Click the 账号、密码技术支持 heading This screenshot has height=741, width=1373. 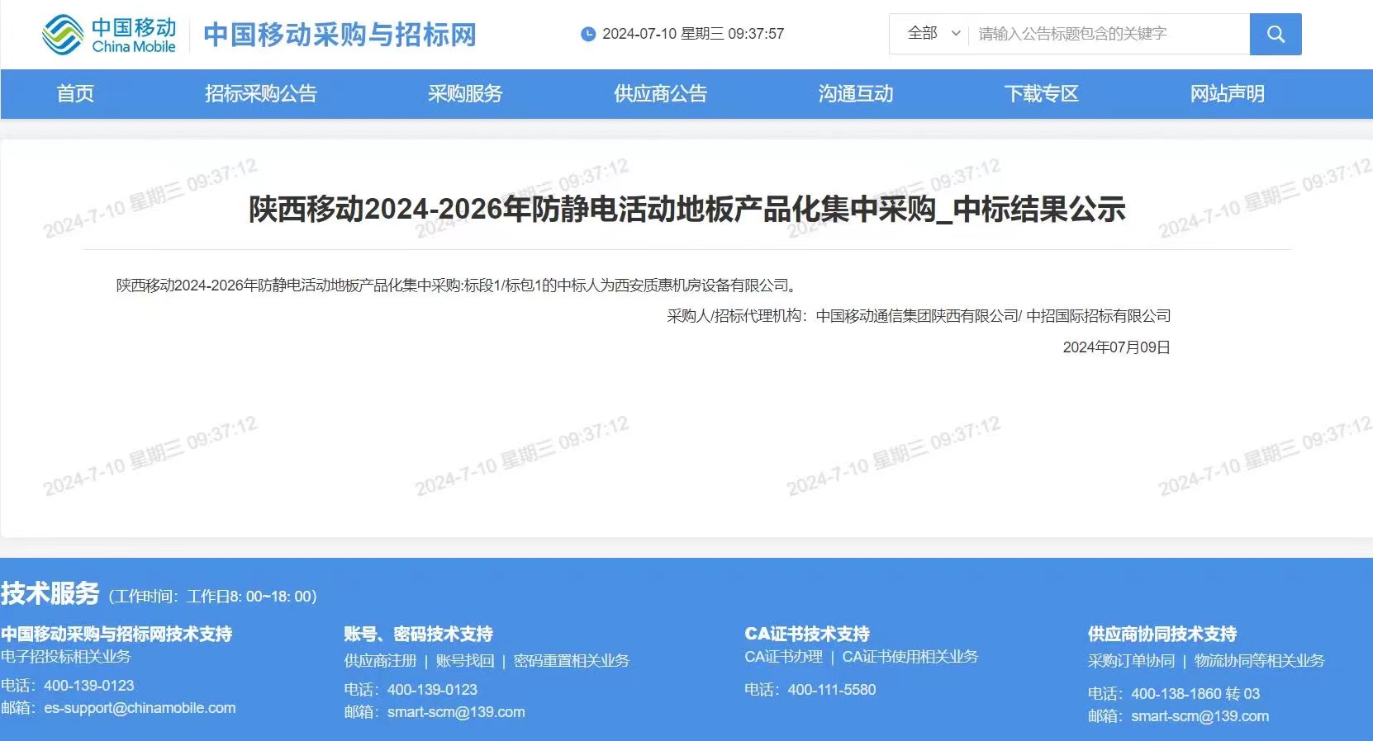click(418, 634)
